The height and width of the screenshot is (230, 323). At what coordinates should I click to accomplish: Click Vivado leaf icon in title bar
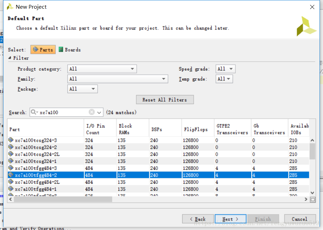click(x=10, y=7)
